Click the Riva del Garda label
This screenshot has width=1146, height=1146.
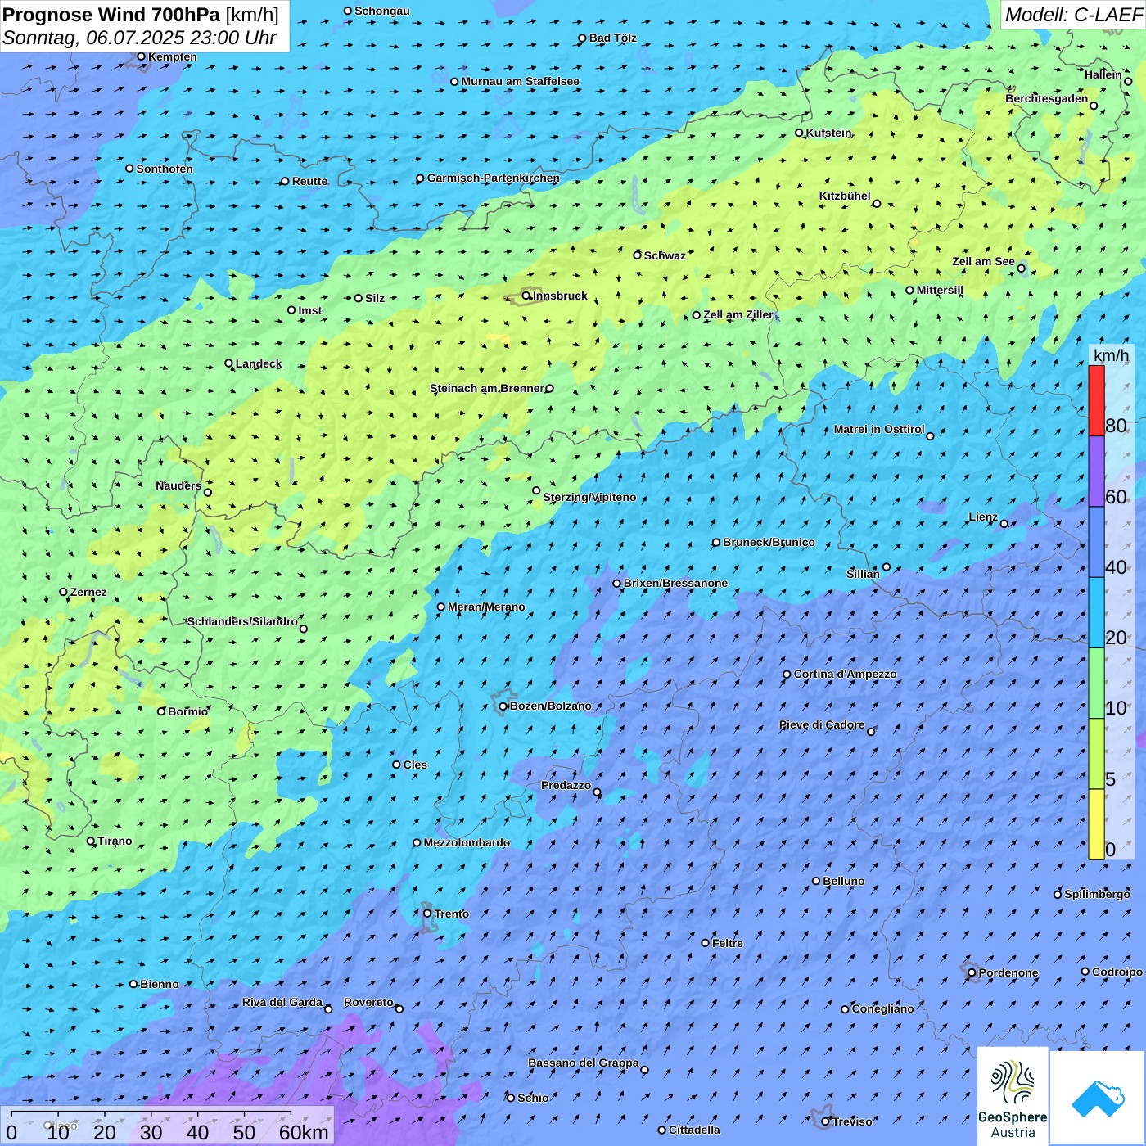click(x=282, y=1002)
